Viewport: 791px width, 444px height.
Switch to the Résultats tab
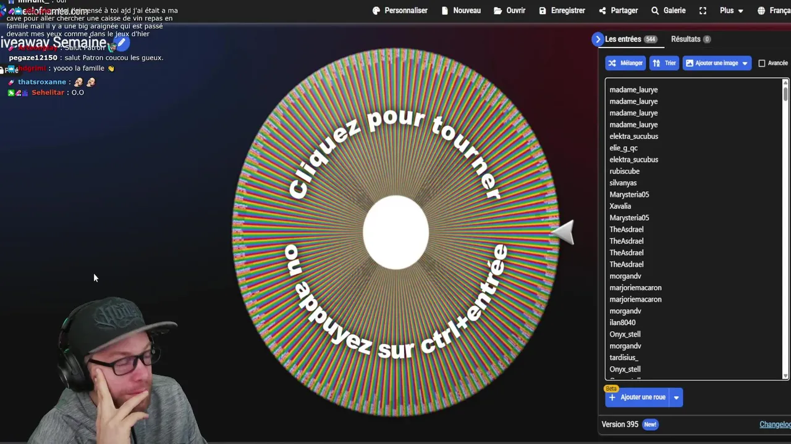(x=691, y=39)
